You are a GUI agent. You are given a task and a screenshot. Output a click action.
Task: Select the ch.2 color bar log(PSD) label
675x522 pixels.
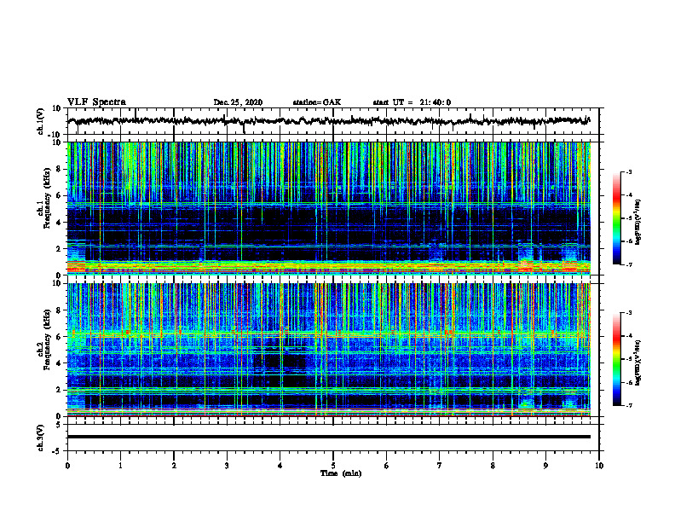(x=638, y=362)
